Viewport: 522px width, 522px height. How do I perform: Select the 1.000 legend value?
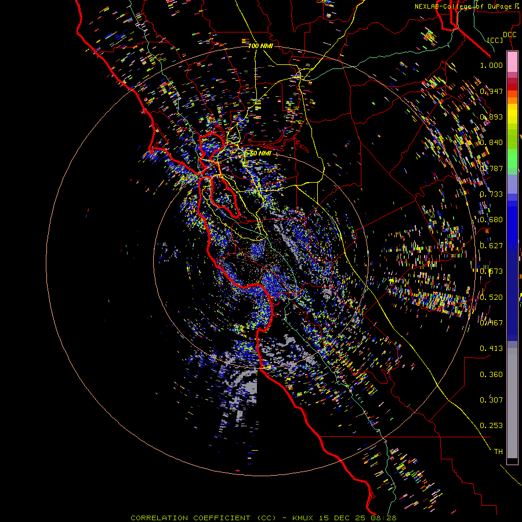tap(491, 65)
